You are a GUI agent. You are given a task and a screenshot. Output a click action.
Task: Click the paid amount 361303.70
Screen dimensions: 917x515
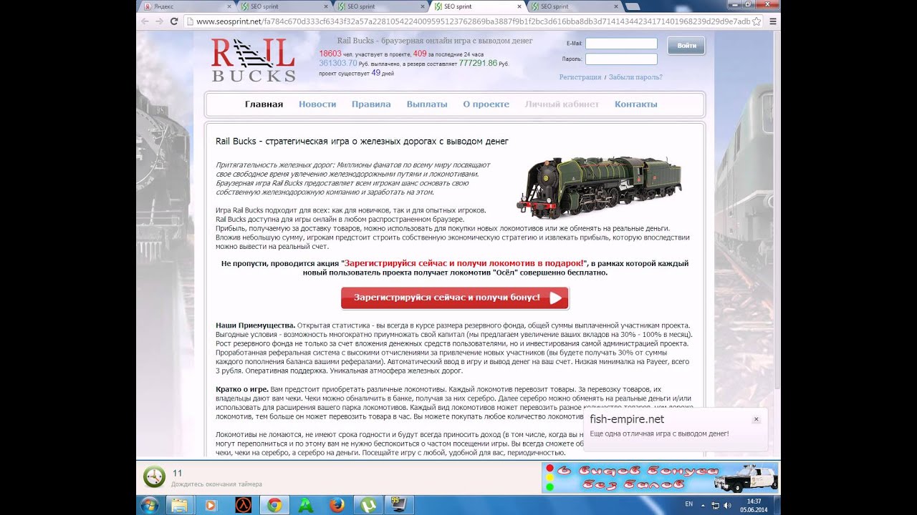point(337,63)
